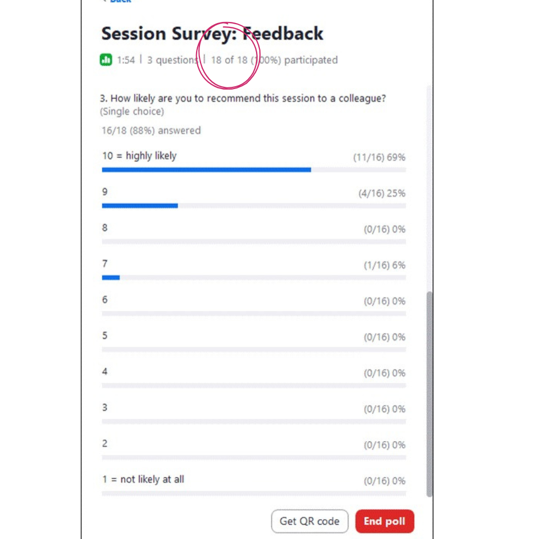This screenshot has height=539, width=539.
Task: Click the (4/16) 25% result value
Action: point(381,193)
